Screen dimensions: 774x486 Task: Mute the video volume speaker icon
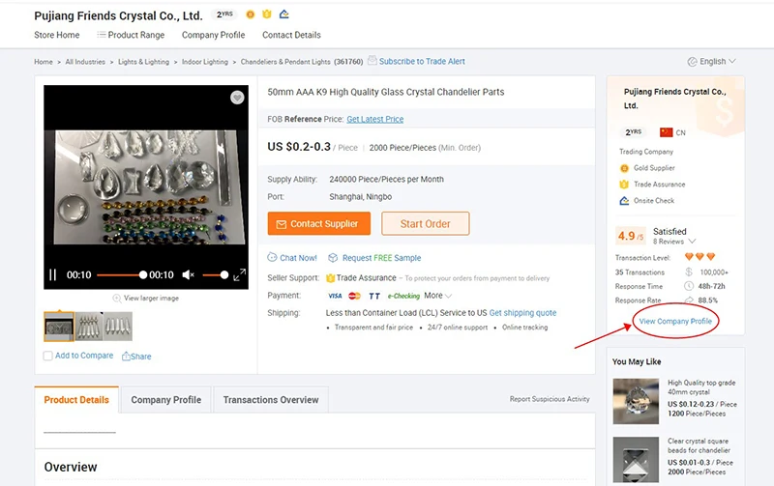[x=189, y=275]
